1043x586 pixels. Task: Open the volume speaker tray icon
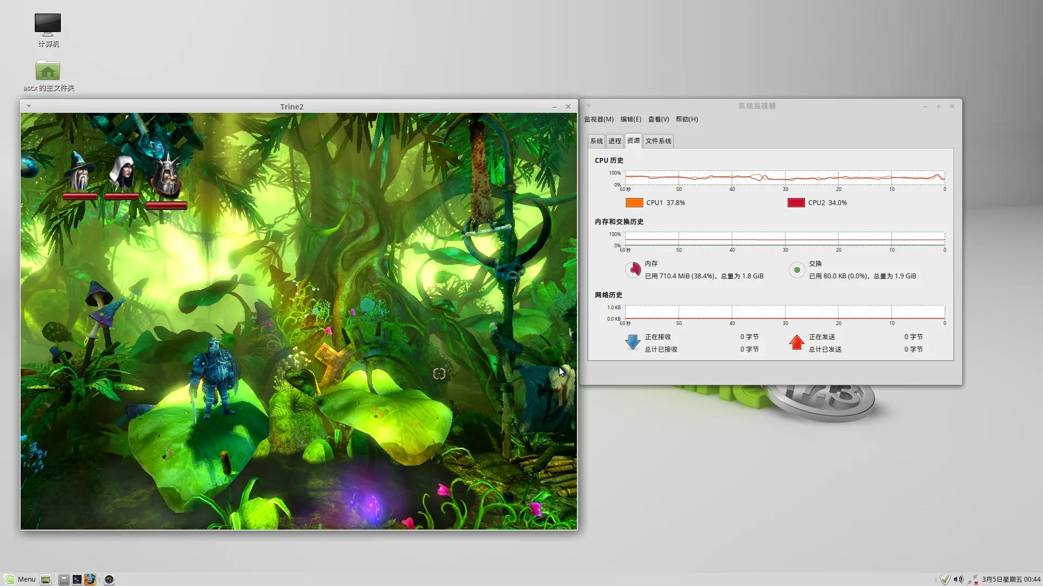click(958, 579)
